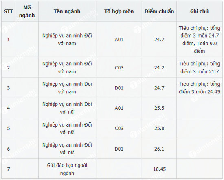224x180 pixels.
Task: Click the 24.7 score in row 1
Action: pos(159,39)
